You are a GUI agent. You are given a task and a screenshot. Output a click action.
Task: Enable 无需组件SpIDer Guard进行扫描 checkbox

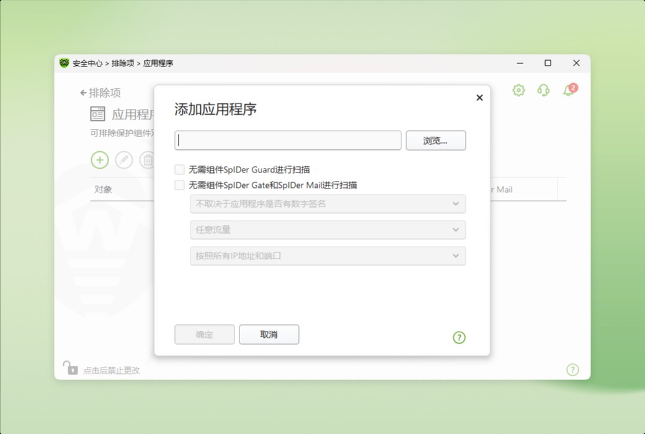179,169
